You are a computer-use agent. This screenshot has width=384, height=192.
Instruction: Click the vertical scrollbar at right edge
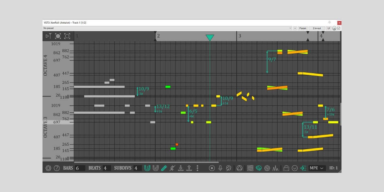pyautogui.click(x=341, y=114)
